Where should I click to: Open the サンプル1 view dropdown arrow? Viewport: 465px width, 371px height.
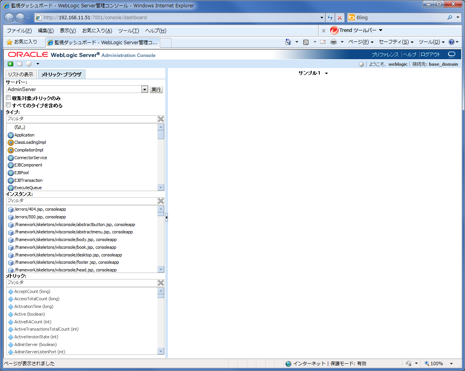tap(326, 73)
